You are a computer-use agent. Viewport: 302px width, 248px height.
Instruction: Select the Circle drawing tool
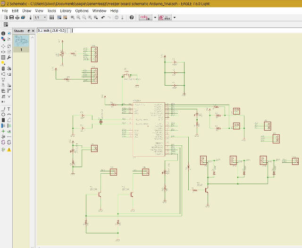coord(3,115)
